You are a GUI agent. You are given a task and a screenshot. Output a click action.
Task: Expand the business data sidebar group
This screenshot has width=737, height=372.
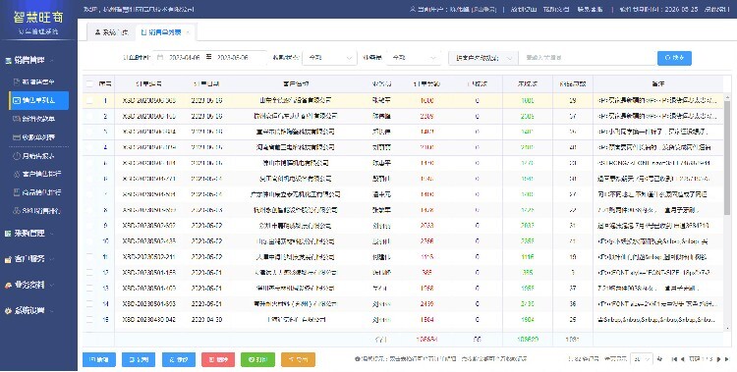pyautogui.click(x=30, y=285)
